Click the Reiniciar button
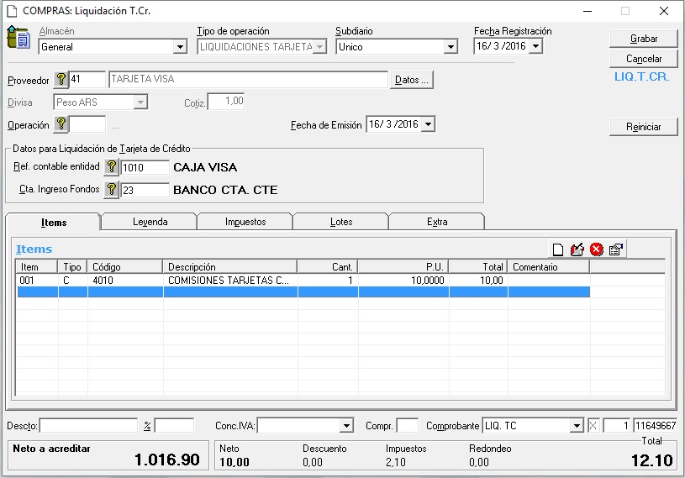This screenshot has height=478, width=685. tap(644, 127)
